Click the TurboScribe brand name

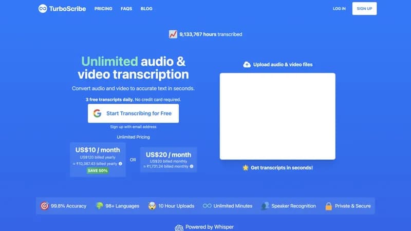(x=67, y=9)
